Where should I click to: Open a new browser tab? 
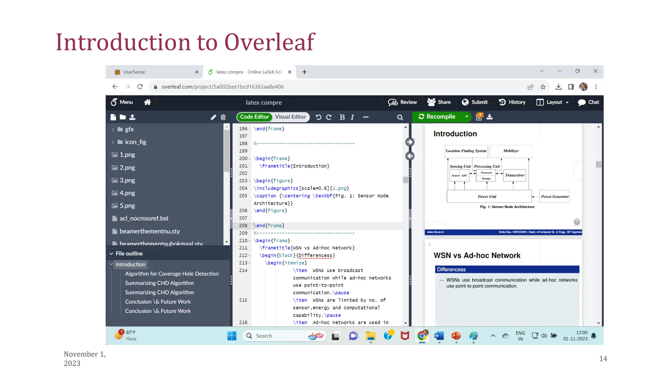click(x=304, y=72)
